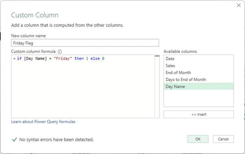This screenshot has height=154, width=245.
Task: Open Learn about Power Query formulas link
Action: click(x=43, y=122)
